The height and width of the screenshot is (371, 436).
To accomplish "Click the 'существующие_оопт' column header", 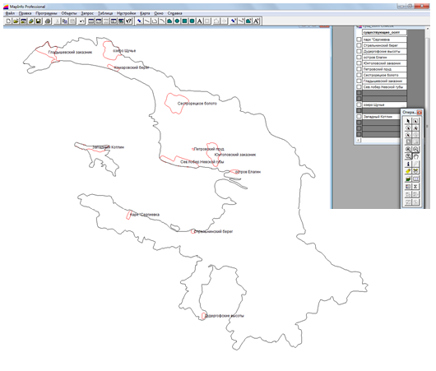I will (x=384, y=33).
